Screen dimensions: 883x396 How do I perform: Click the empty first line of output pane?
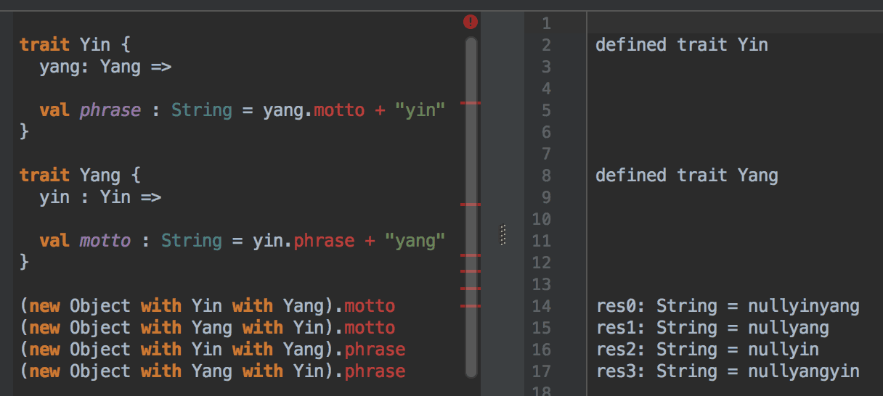coord(726,23)
